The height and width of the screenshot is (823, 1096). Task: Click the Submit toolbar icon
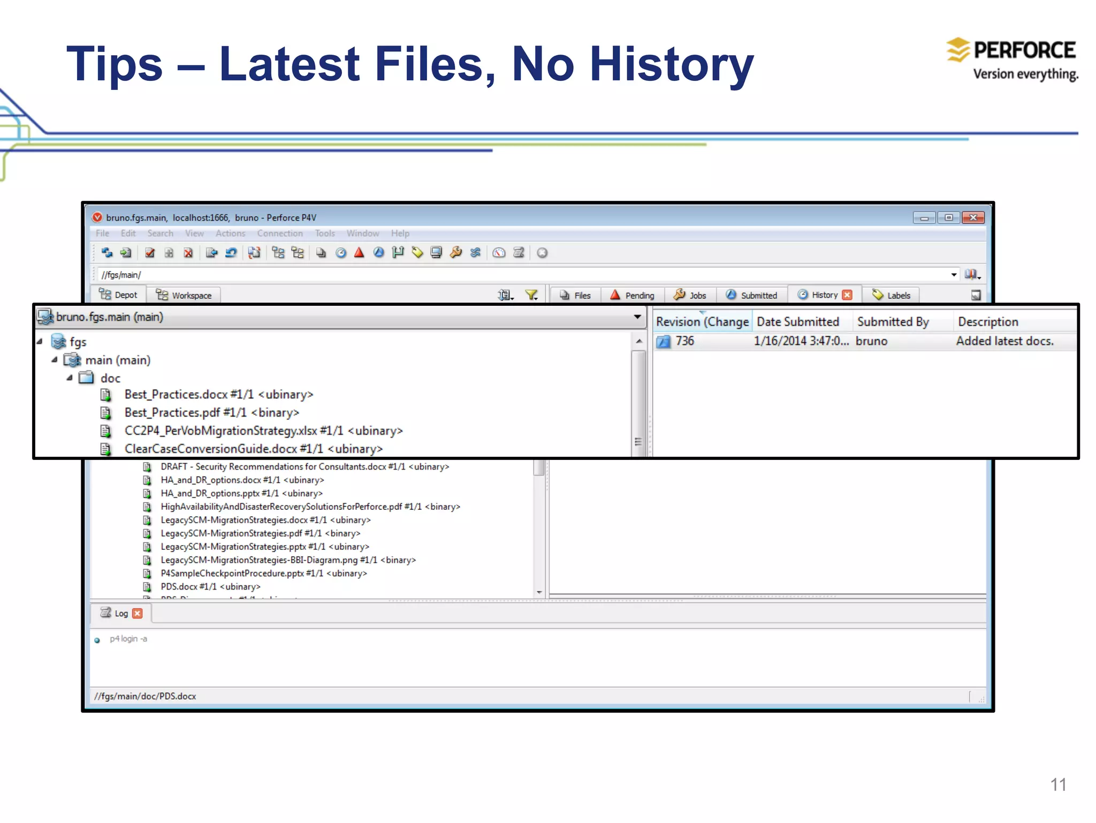coord(211,253)
